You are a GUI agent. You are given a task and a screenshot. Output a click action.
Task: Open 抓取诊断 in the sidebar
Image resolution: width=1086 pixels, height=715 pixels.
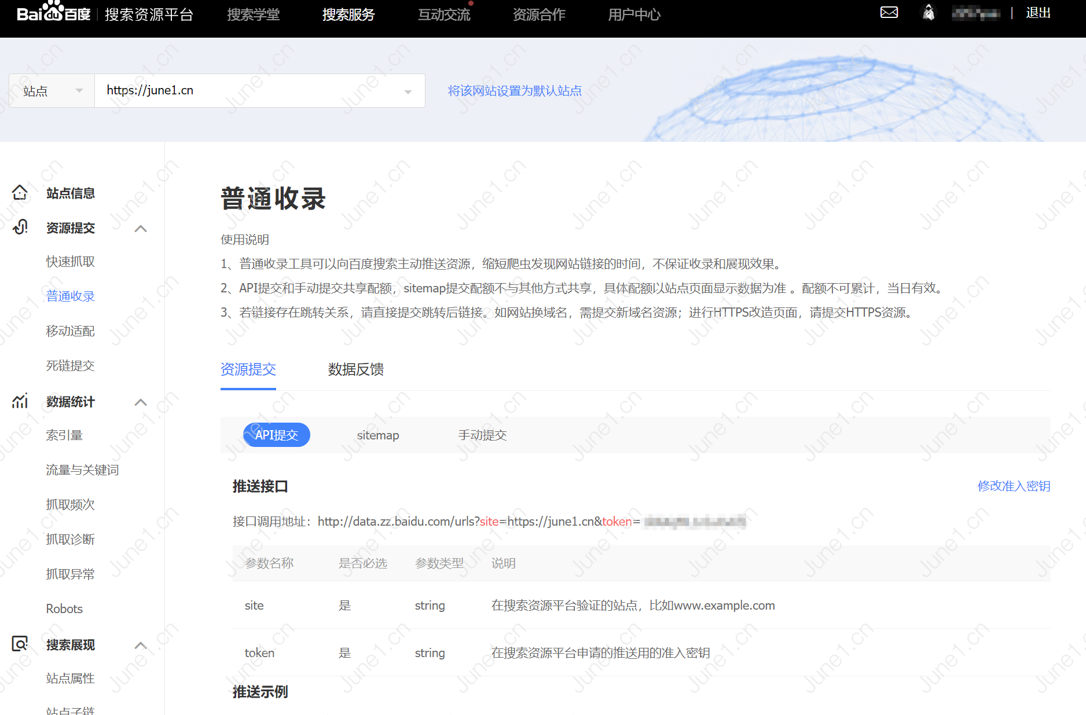pos(71,540)
